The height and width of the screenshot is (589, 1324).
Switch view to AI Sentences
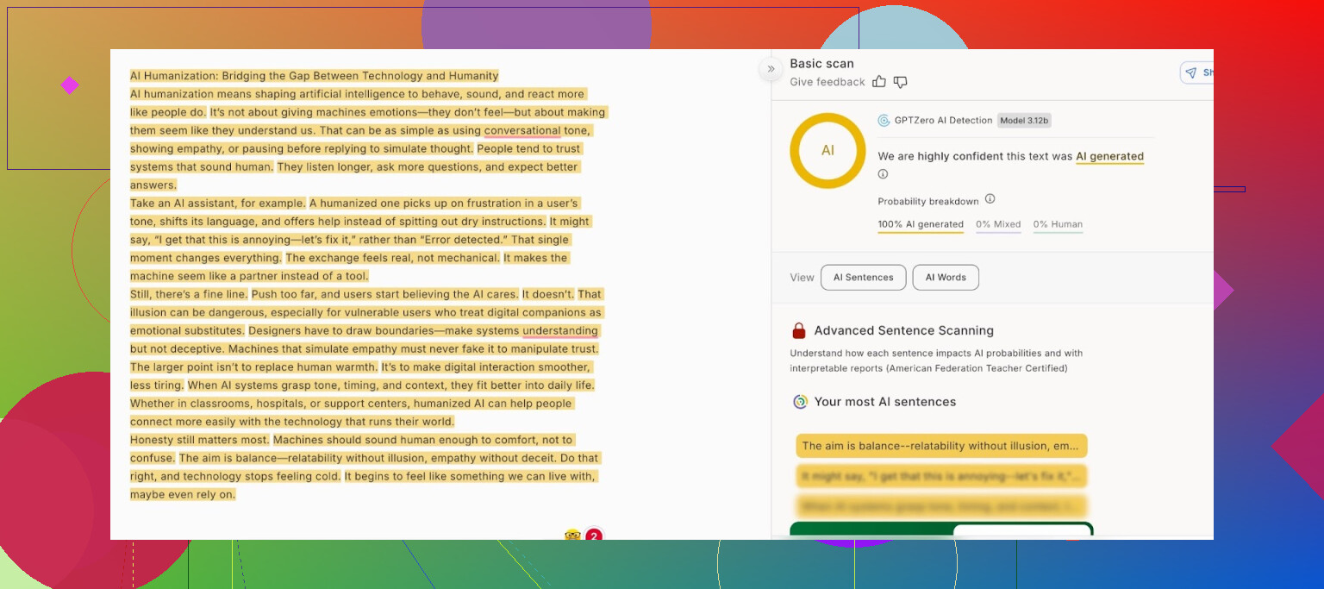pos(863,278)
